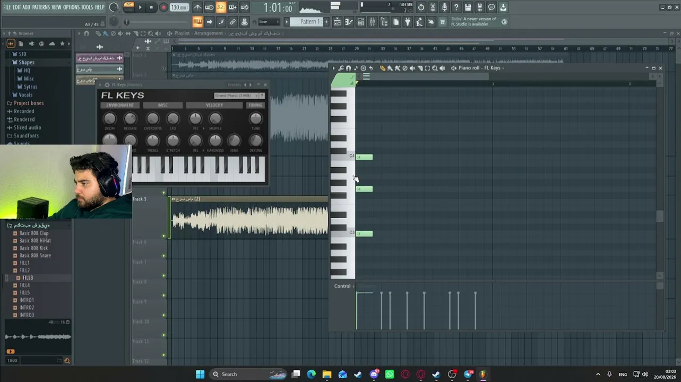Toggle the 3-2-1 countdown before recording
The height and width of the screenshot is (382, 681).
pyautogui.click(x=221, y=7)
